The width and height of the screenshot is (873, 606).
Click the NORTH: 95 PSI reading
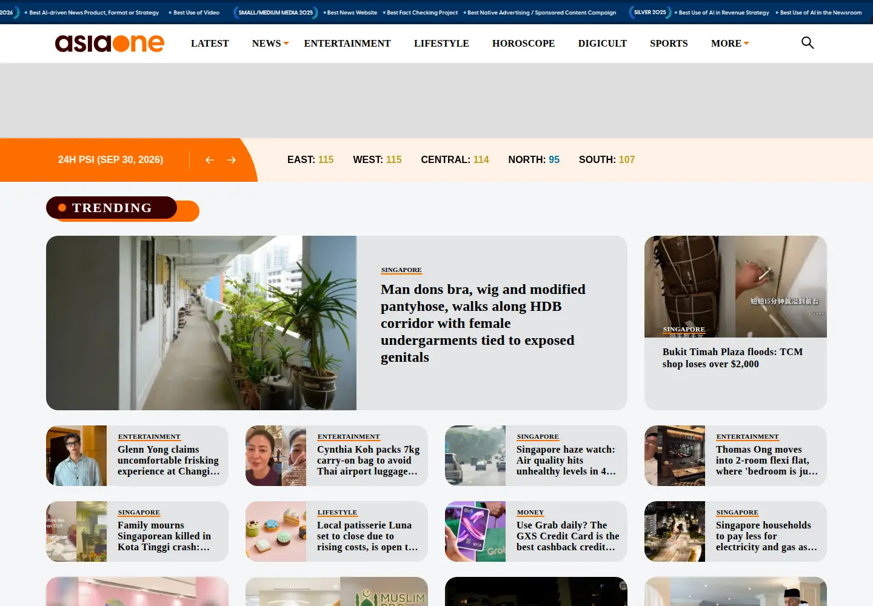coord(534,160)
